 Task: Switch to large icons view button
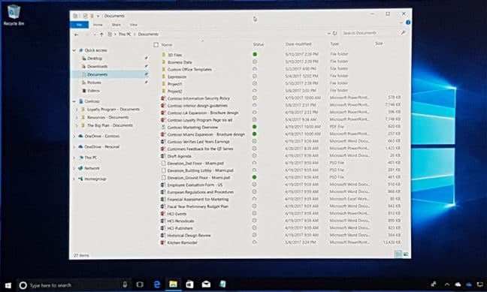(x=406, y=254)
